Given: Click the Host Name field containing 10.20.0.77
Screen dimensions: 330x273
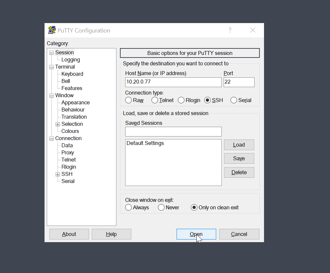Looking at the screenshot, I should [173, 82].
